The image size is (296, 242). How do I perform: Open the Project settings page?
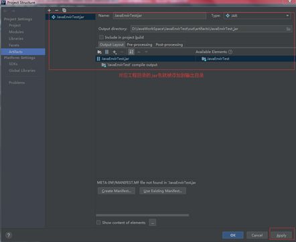[15, 25]
